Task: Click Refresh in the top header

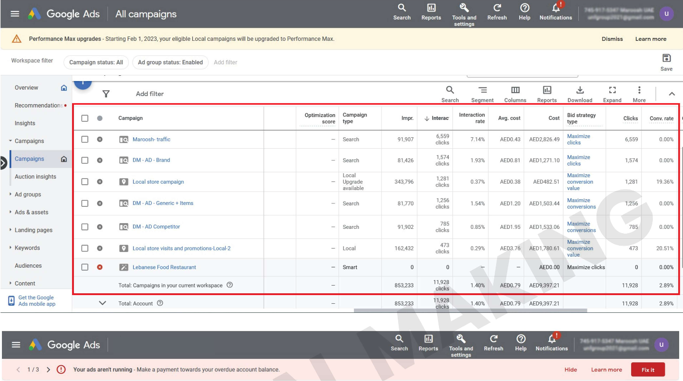Action: pos(497,12)
